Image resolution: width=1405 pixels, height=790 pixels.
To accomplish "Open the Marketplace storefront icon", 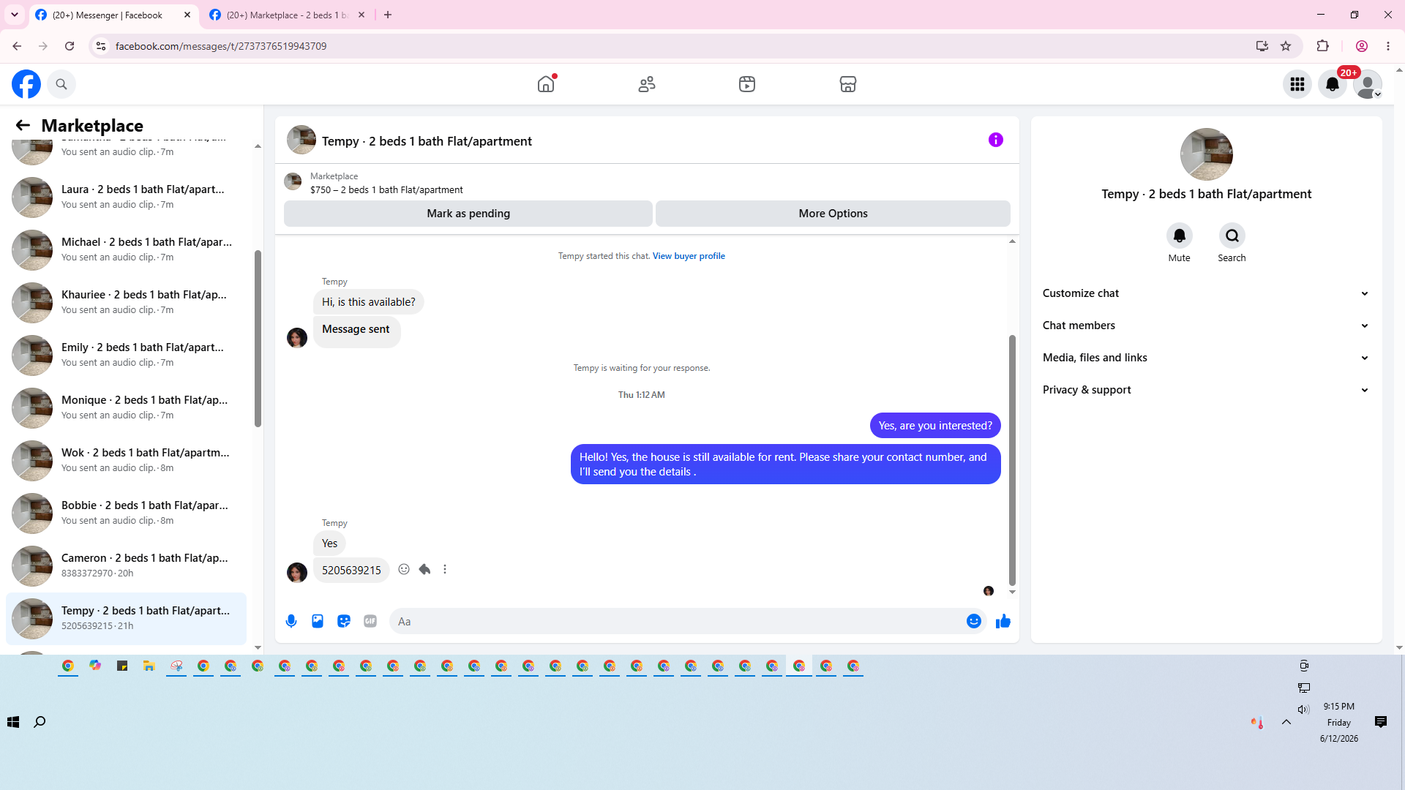I will (x=848, y=84).
